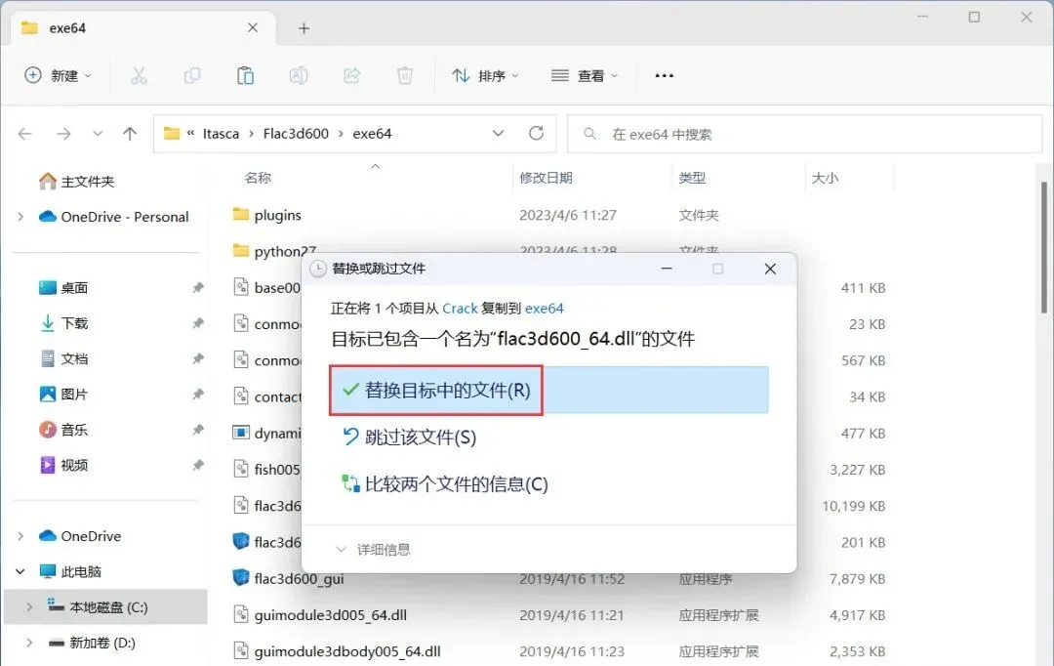Select the plugins folder
1054x666 pixels.
coord(266,215)
